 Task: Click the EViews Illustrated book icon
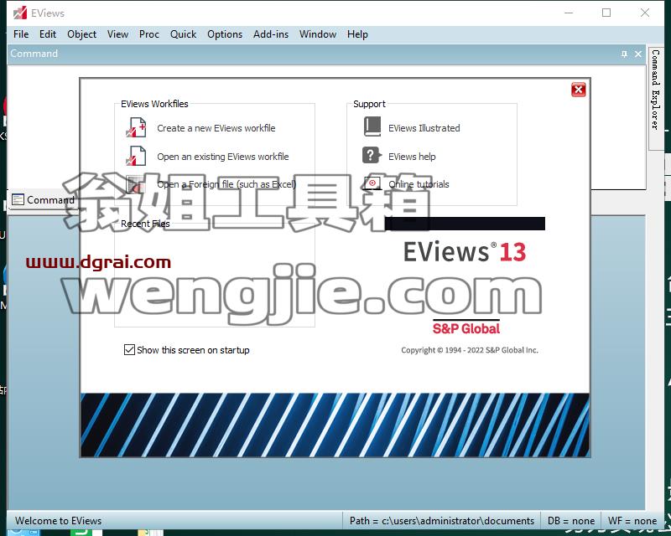[x=372, y=127]
